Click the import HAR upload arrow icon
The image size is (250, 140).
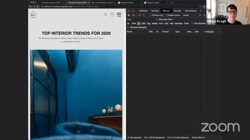point(200,15)
